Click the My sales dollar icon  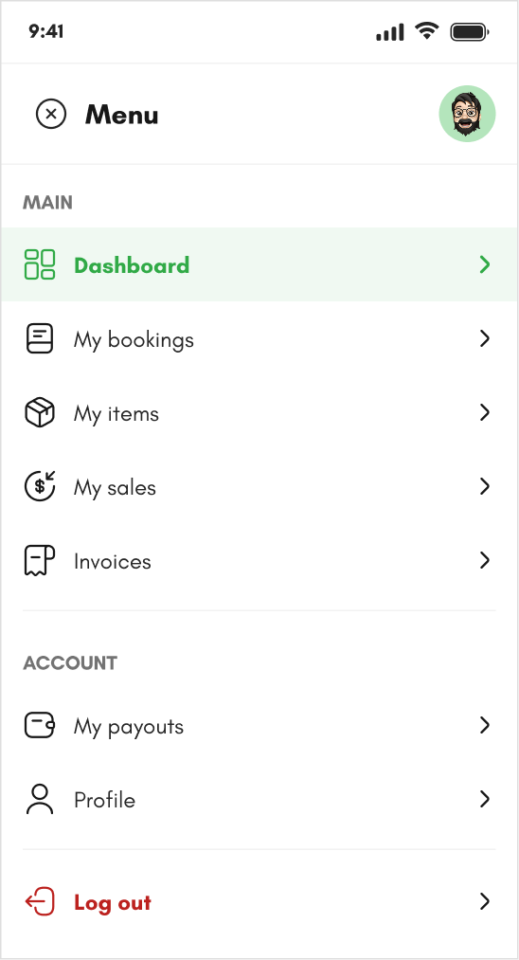(x=40, y=487)
